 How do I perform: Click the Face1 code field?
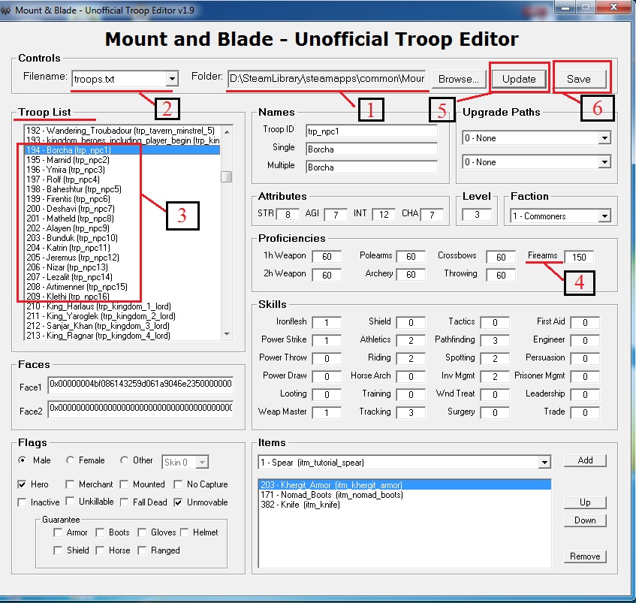click(x=140, y=384)
